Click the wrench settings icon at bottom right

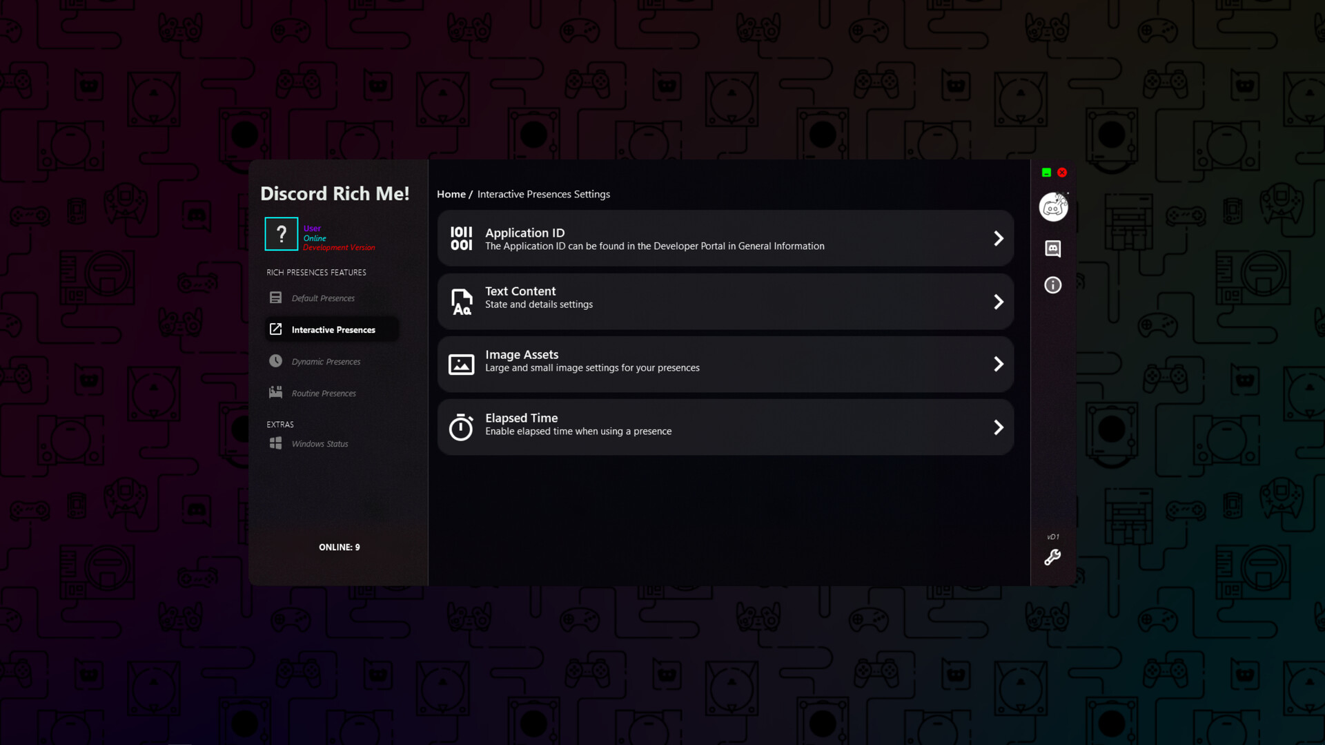pyautogui.click(x=1052, y=558)
